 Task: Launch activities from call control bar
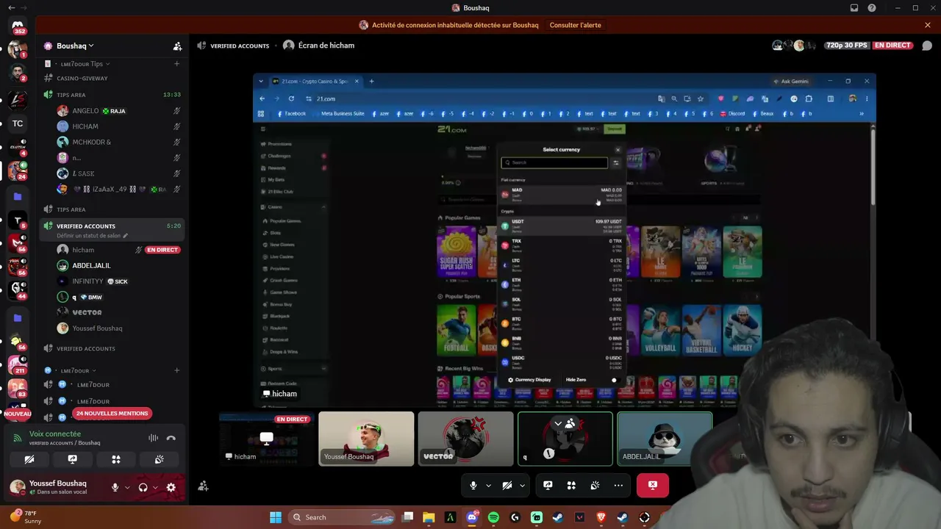pyautogui.click(x=571, y=485)
